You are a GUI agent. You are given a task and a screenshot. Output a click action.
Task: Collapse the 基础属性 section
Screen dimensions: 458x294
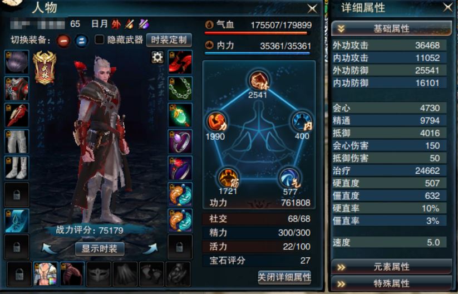391,28
